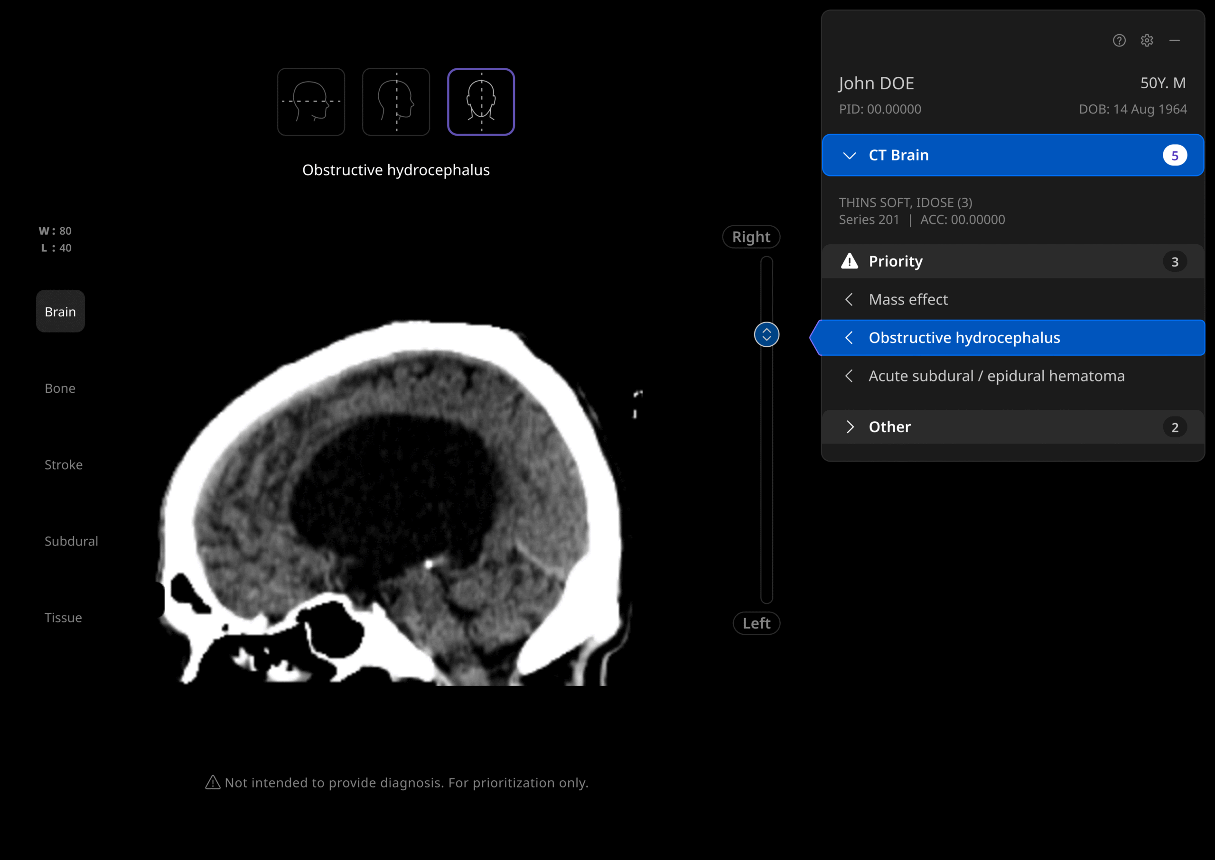1215x860 pixels.
Task: Switch to Bone window preset
Action: [x=60, y=388]
